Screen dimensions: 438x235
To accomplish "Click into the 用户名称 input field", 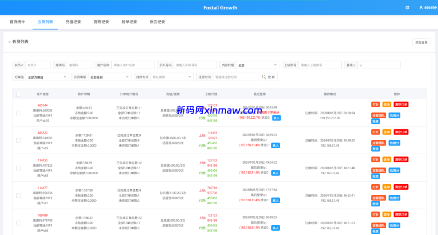I will pyautogui.click(x=133, y=65).
